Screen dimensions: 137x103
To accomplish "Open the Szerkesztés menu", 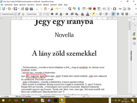I will pyautogui.click(x=9, y=5).
